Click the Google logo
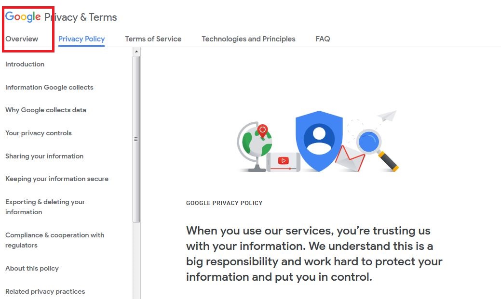 tap(23, 17)
